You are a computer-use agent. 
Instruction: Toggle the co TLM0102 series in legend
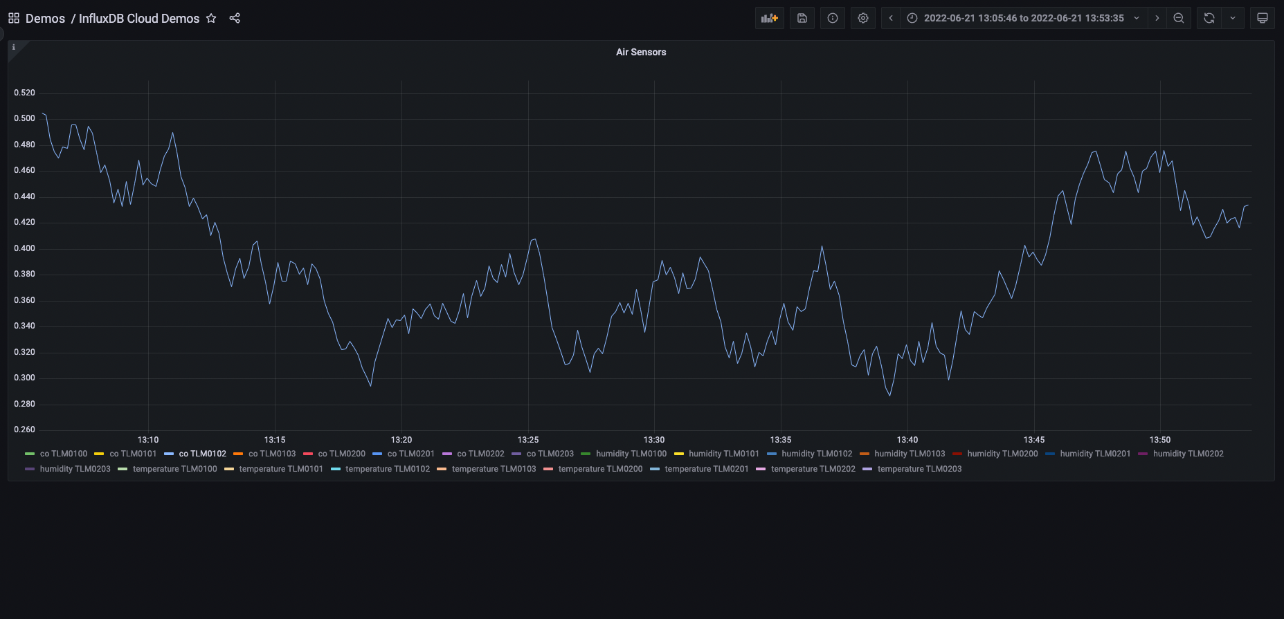point(202,454)
